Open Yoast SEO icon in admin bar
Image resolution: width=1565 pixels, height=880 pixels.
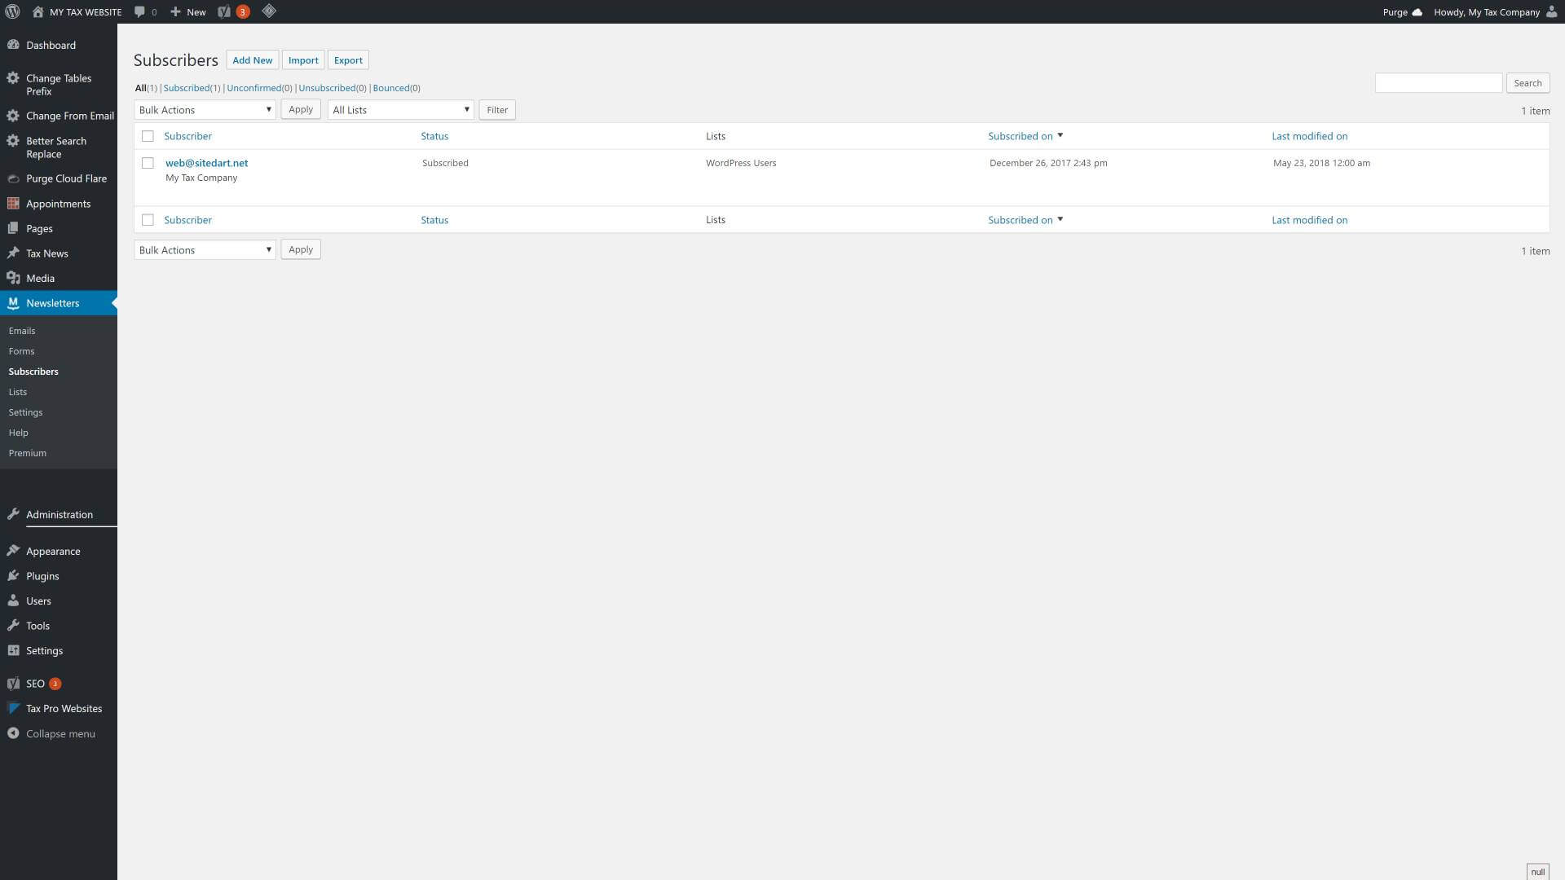224,11
